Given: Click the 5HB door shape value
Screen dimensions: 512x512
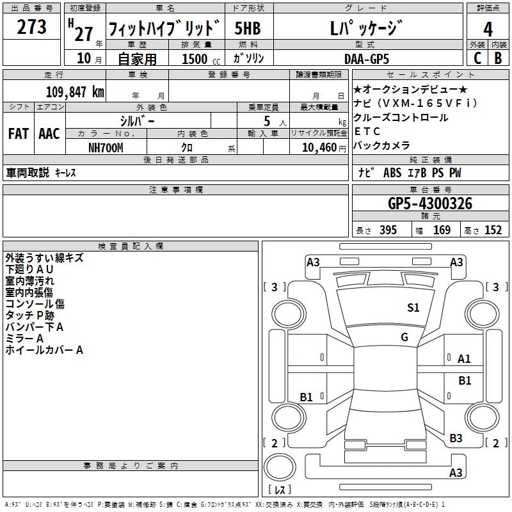Looking at the screenshot, I should click(x=248, y=28).
